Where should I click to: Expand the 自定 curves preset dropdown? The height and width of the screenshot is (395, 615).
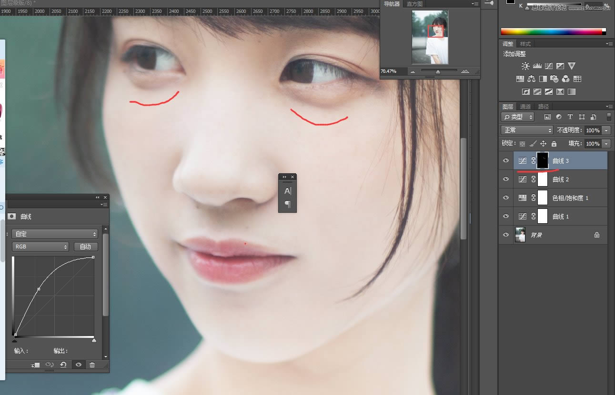(x=54, y=234)
